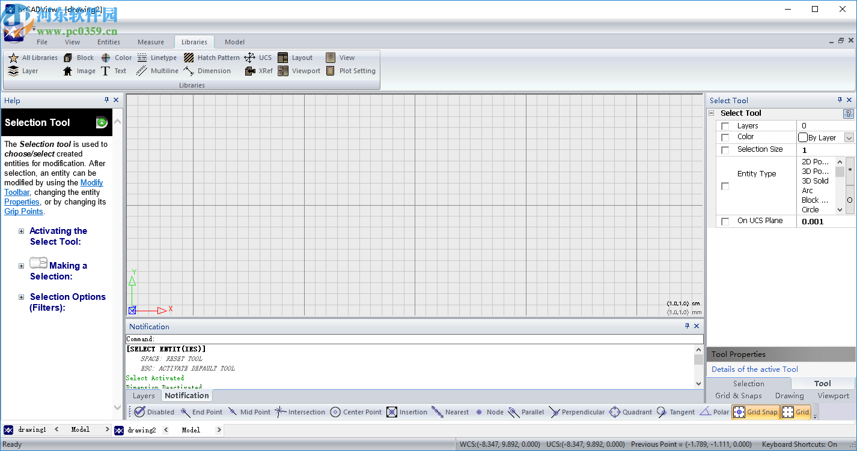Switch to the Measure ribbon tab

pyautogui.click(x=151, y=42)
